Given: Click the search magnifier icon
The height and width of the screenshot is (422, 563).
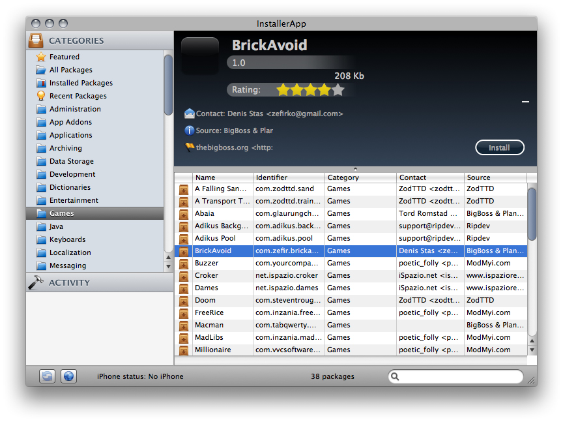Looking at the screenshot, I should coord(395,376).
